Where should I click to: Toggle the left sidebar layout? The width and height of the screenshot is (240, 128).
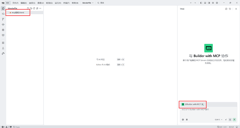[201, 3]
